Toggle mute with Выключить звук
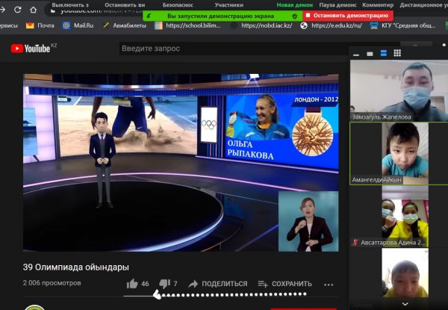 click(69, 4)
